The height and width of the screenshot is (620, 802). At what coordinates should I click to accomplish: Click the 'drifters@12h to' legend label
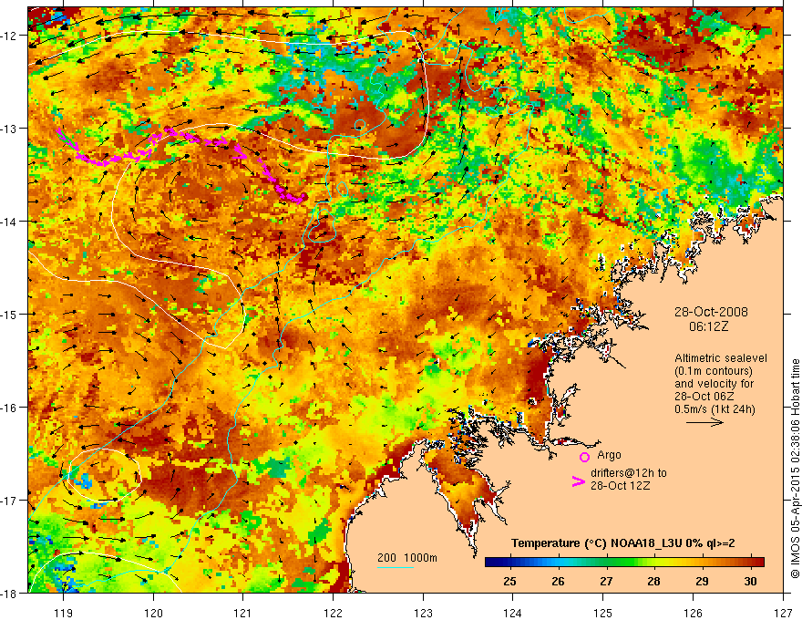point(629,473)
